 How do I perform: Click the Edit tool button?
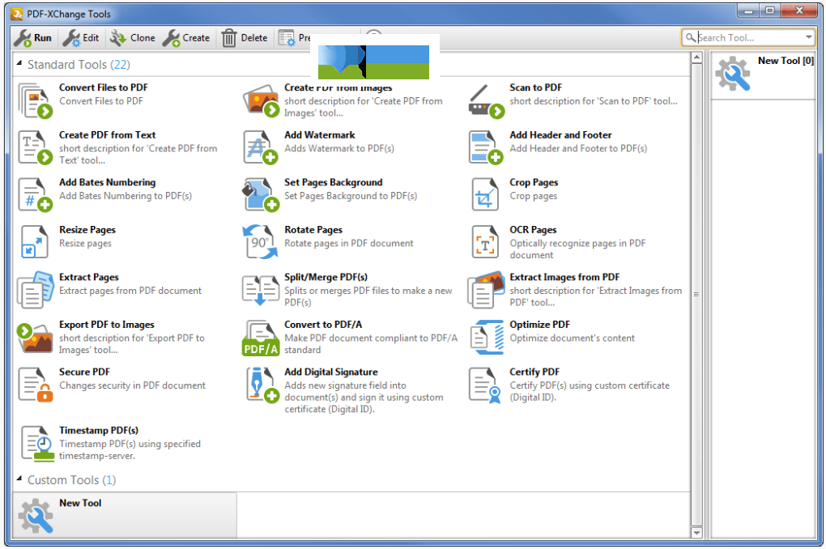[81, 38]
